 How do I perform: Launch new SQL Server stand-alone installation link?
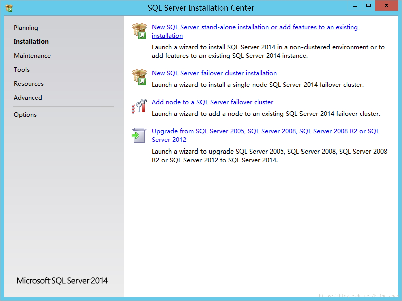tap(256, 31)
